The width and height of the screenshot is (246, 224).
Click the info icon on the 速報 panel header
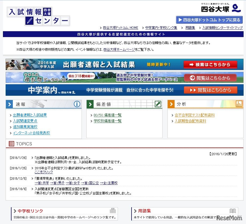click(77, 104)
